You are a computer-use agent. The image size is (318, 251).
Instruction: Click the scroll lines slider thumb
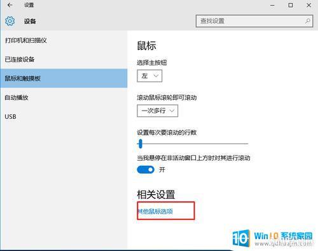click(140, 144)
